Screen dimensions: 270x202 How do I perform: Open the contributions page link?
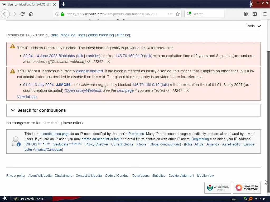[x=55, y=134]
